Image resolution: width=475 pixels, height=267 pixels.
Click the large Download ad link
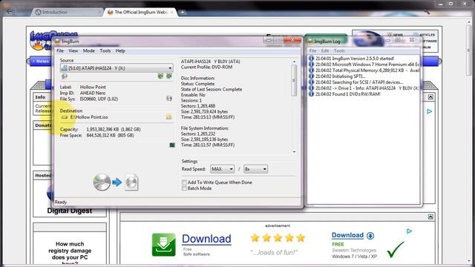point(206,239)
